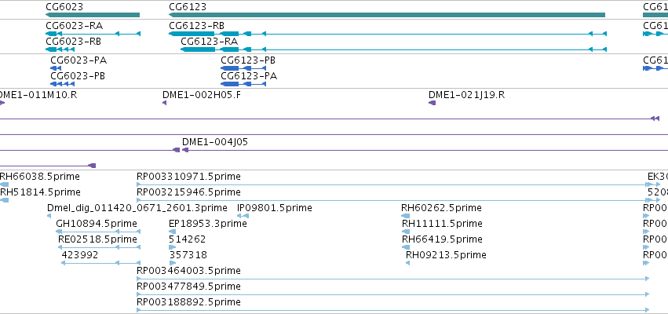
Task: Click the CG6023-PA protein glyph
Action: 56,68
